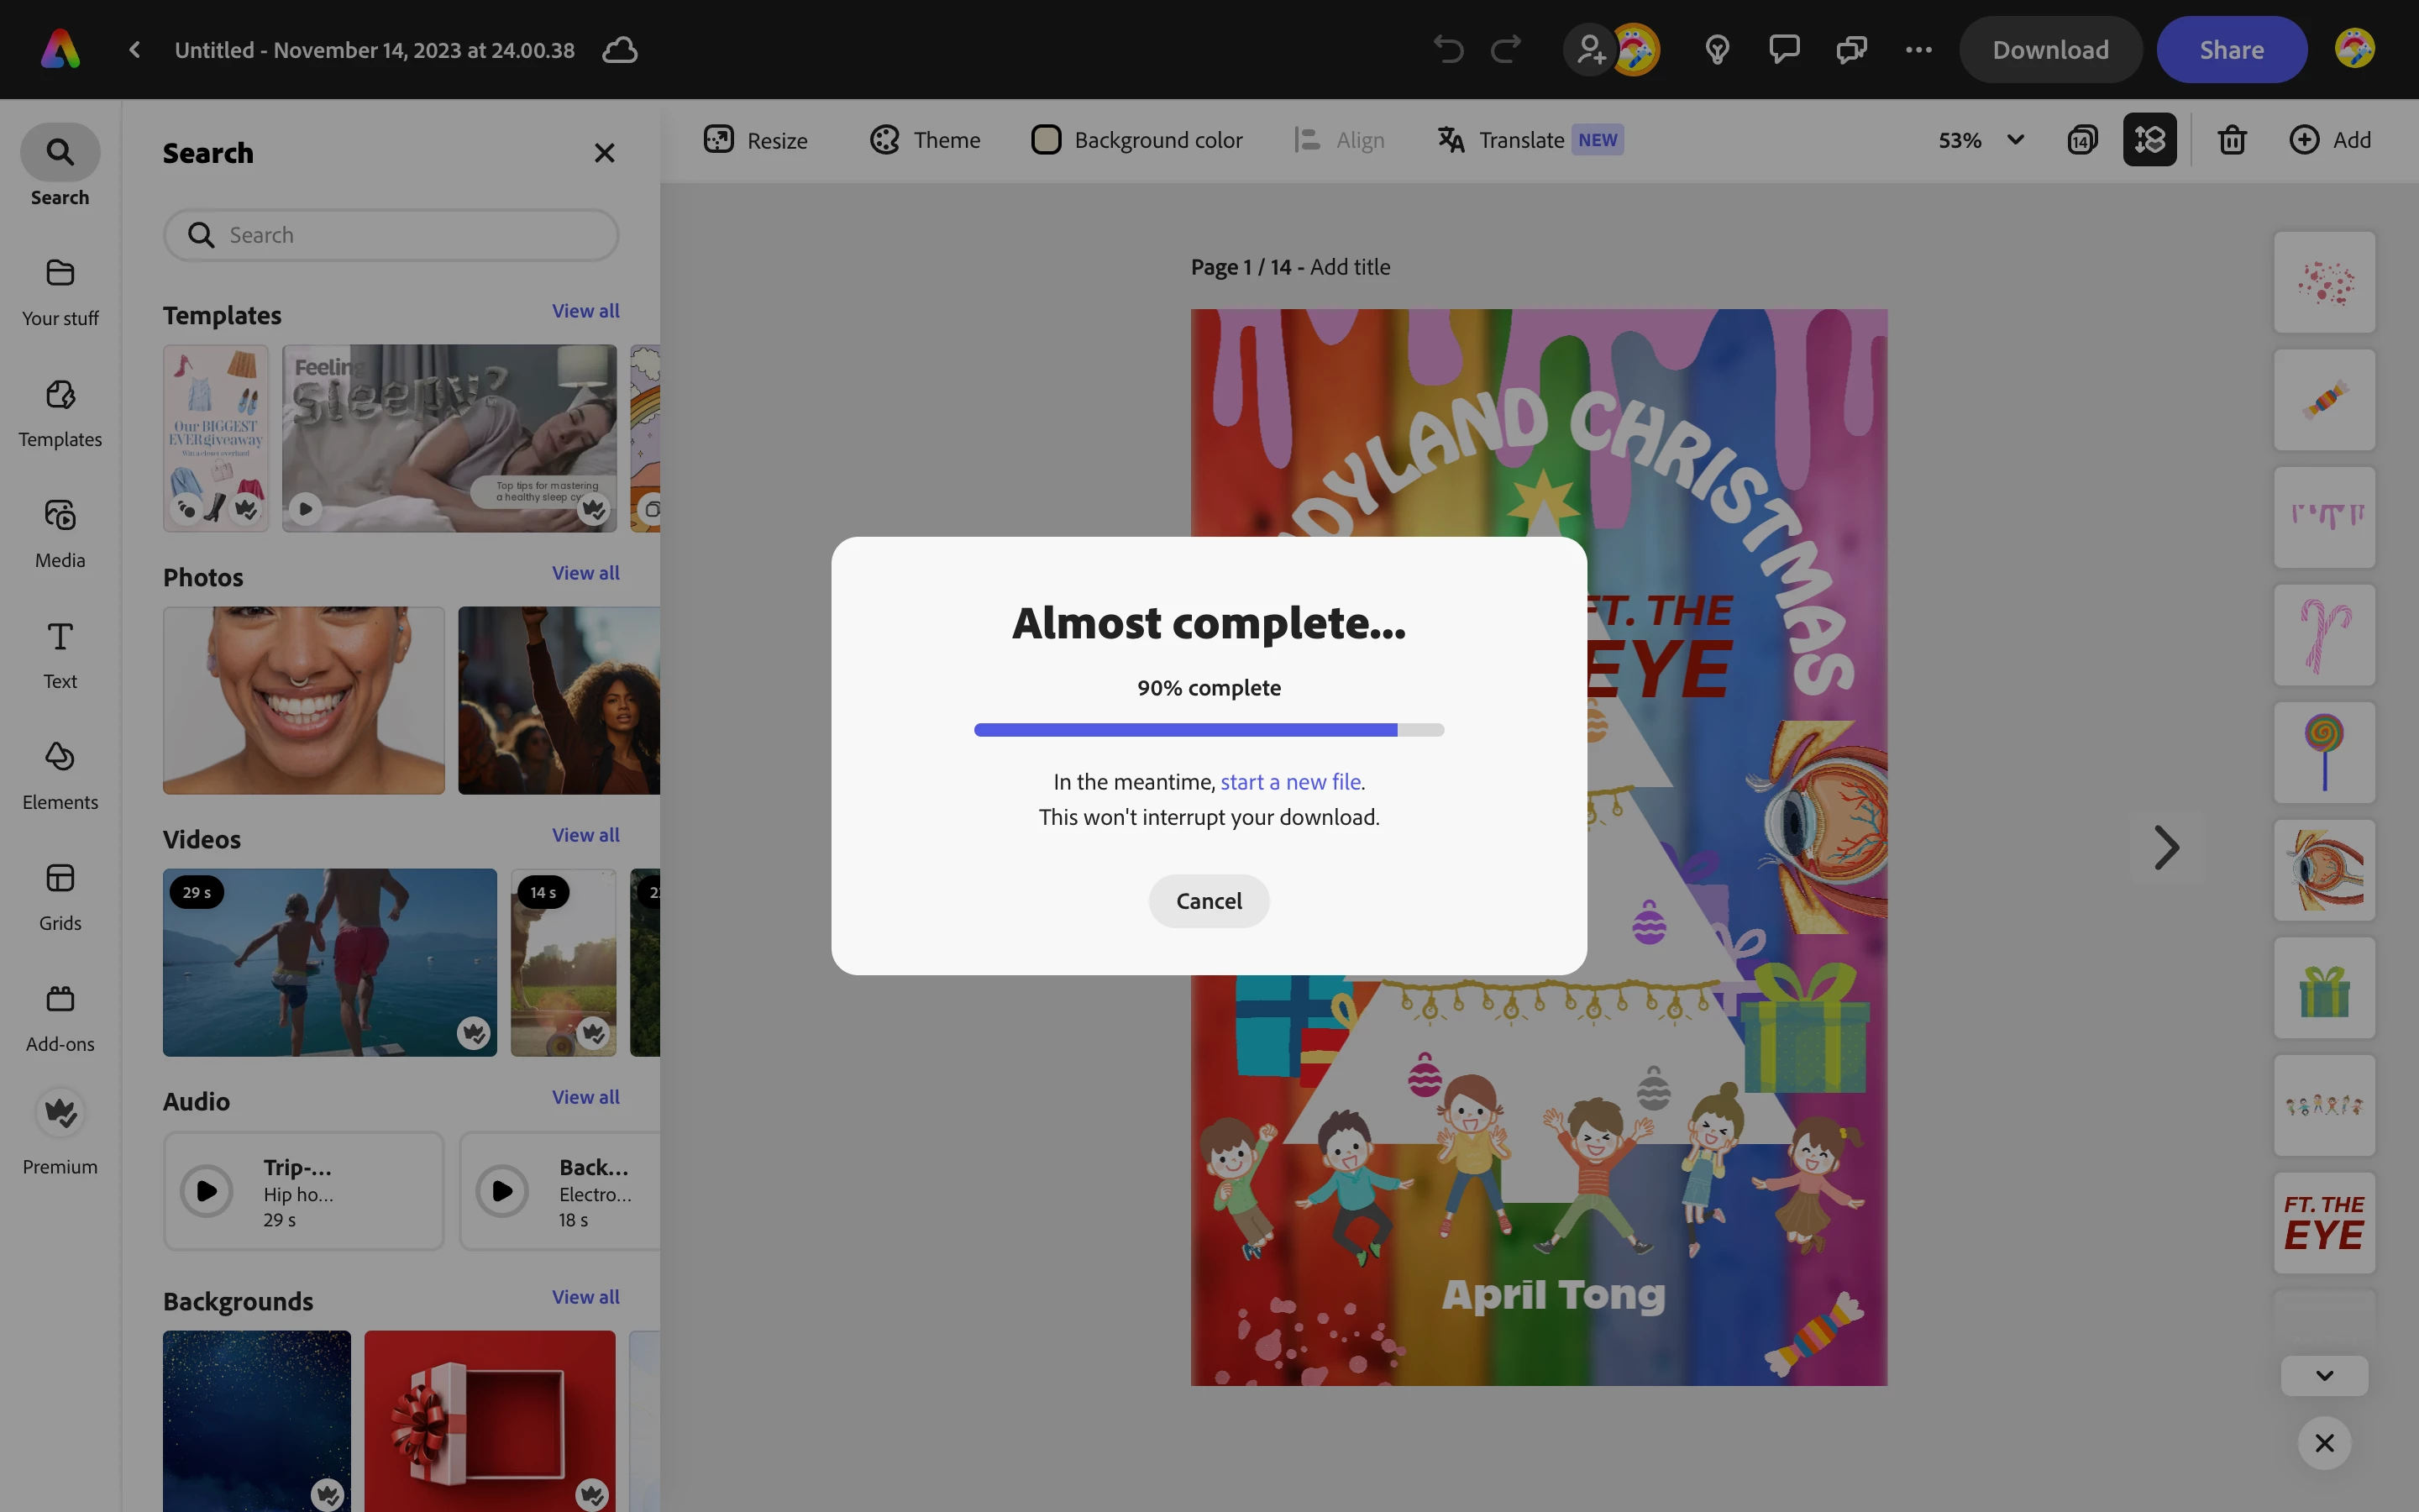The width and height of the screenshot is (2419, 1512).
Task: Click the invite people icon
Action: [x=1589, y=49]
